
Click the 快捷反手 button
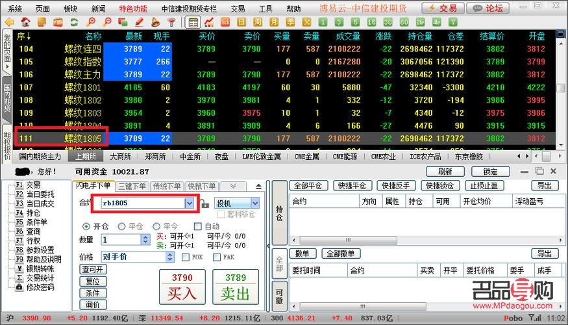point(396,185)
